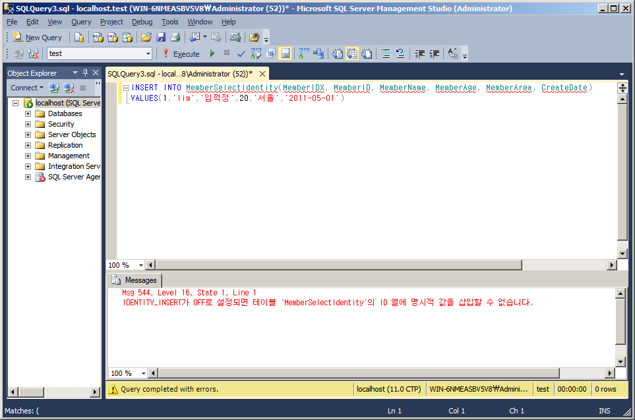Toggle Object Explorer auto-hide pin
This screenshot has height=420, width=635.
pyautogui.click(x=85, y=73)
